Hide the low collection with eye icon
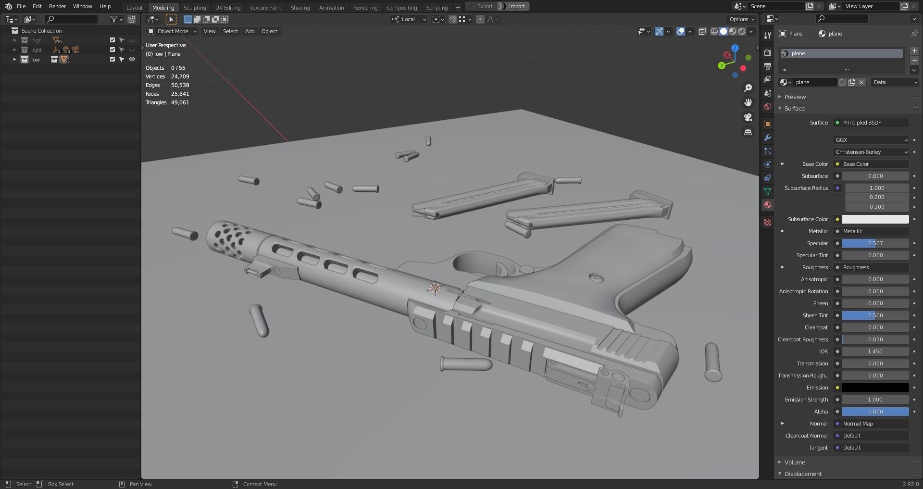Screen dimensions: 923x489 [x=132, y=60]
